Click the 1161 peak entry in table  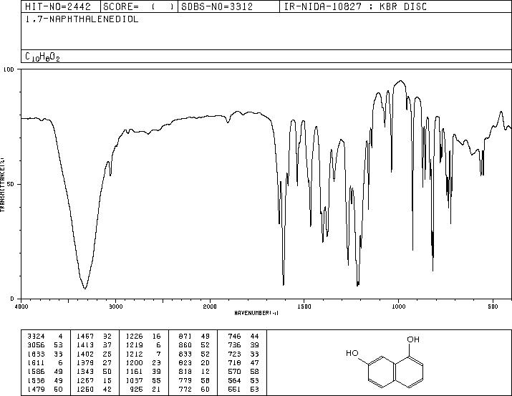click(143, 372)
